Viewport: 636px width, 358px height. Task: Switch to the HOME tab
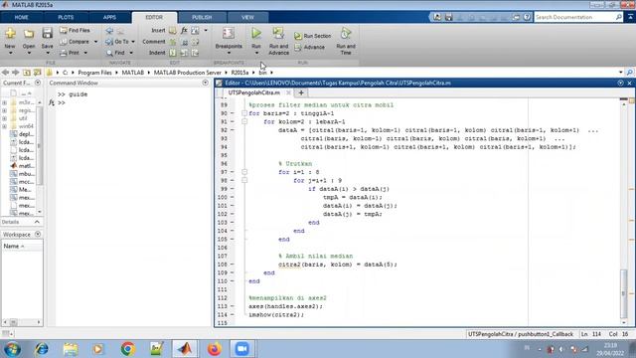[22, 18]
